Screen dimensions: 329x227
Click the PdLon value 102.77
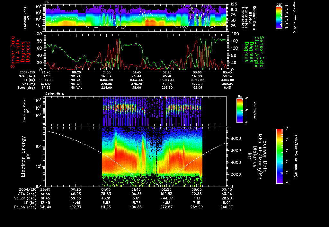coord(76,207)
